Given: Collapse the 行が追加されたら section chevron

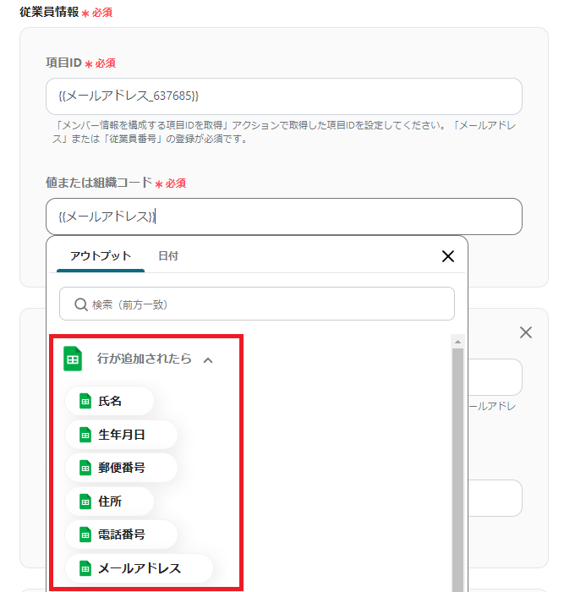Looking at the screenshot, I should click(208, 360).
